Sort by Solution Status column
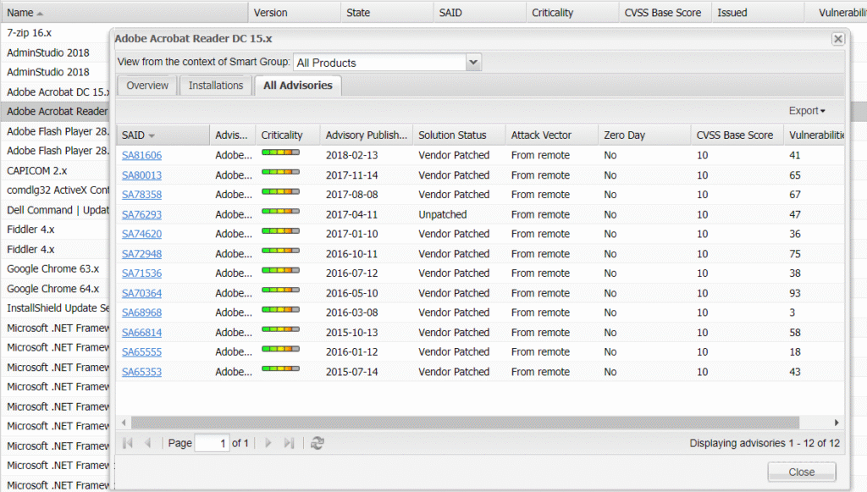The image size is (867, 492). 459,135
